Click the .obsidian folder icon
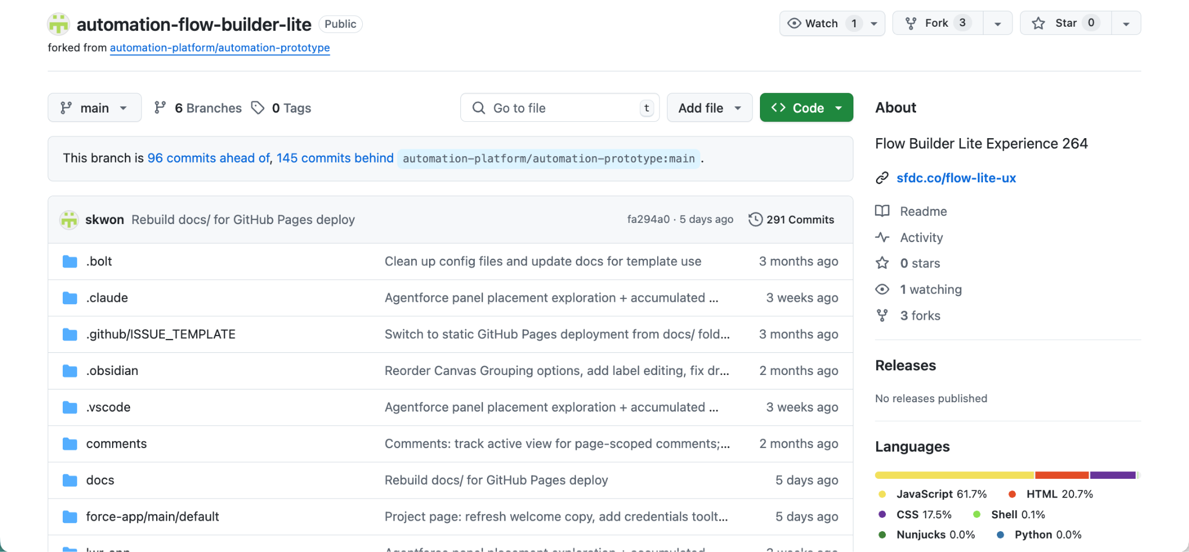The width and height of the screenshot is (1189, 552). pyautogui.click(x=70, y=371)
